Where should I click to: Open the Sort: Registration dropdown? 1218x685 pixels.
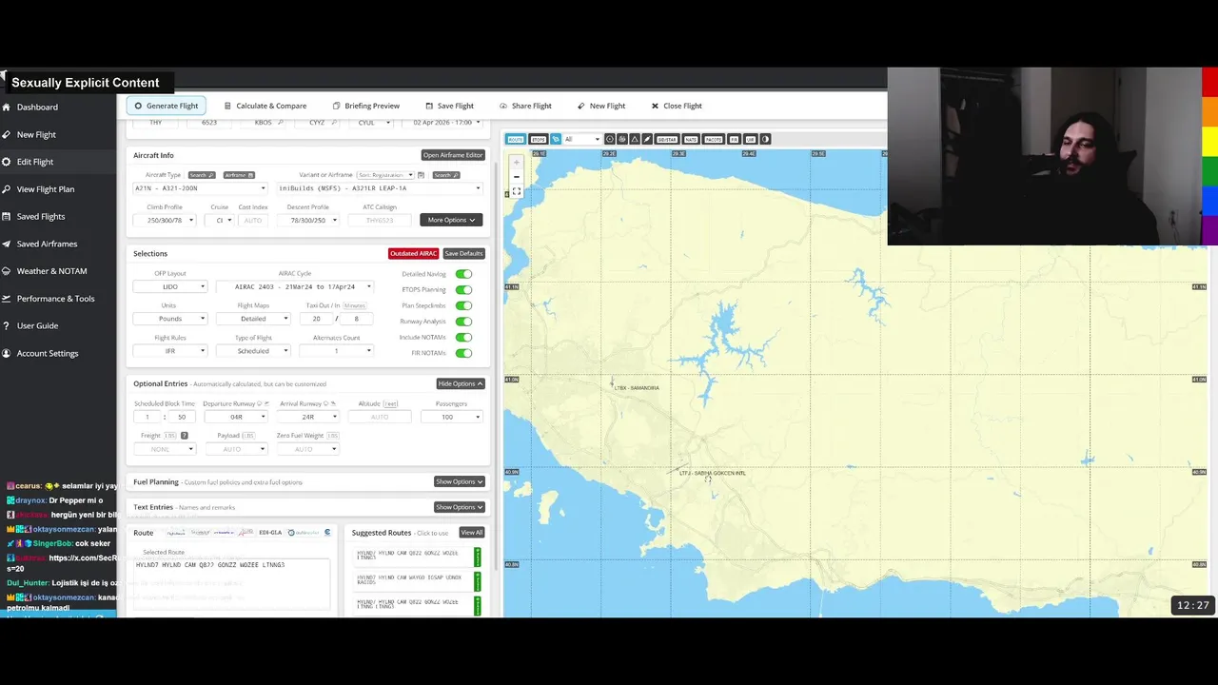(x=385, y=175)
